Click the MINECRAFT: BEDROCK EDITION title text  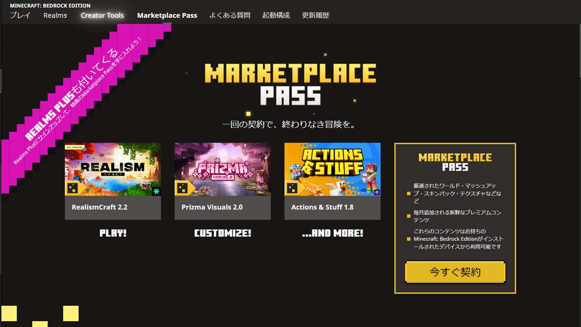pos(50,6)
